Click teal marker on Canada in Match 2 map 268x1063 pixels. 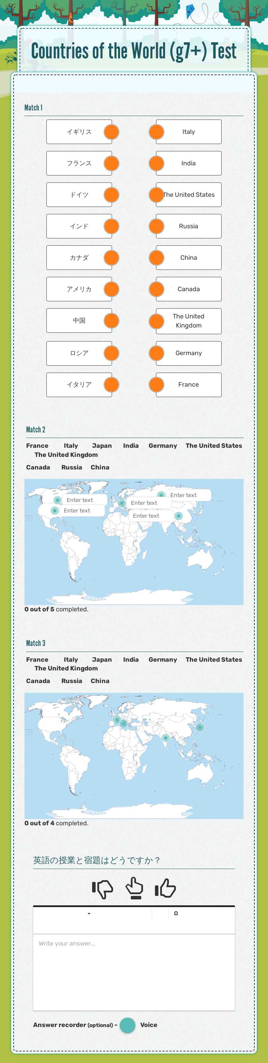click(58, 500)
